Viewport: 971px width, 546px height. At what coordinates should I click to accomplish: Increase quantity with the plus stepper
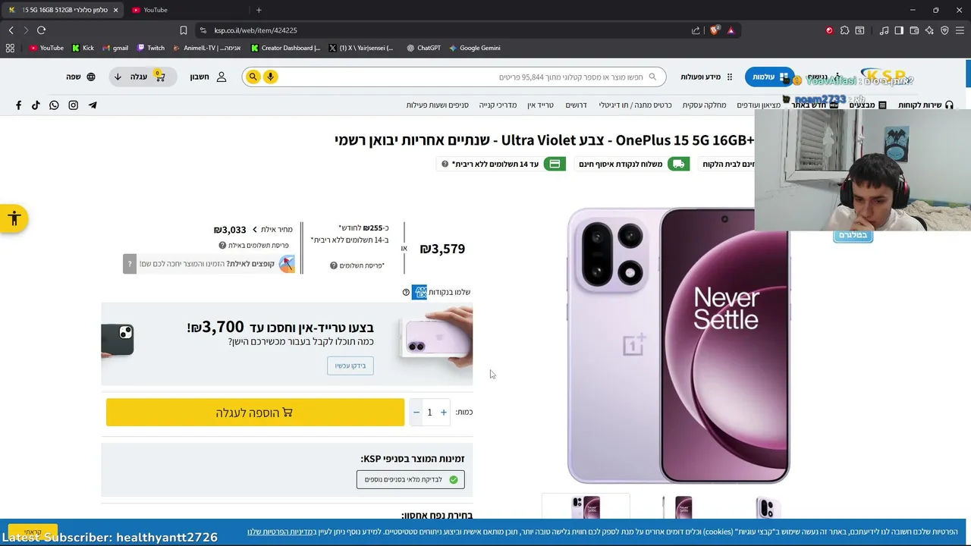(x=444, y=413)
